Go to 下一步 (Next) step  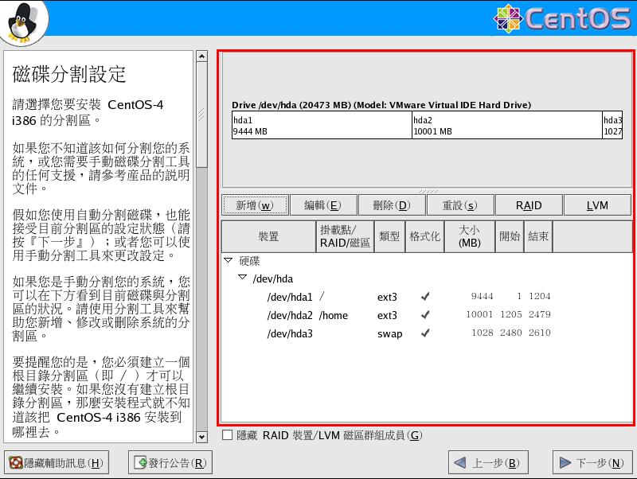coord(593,463)
